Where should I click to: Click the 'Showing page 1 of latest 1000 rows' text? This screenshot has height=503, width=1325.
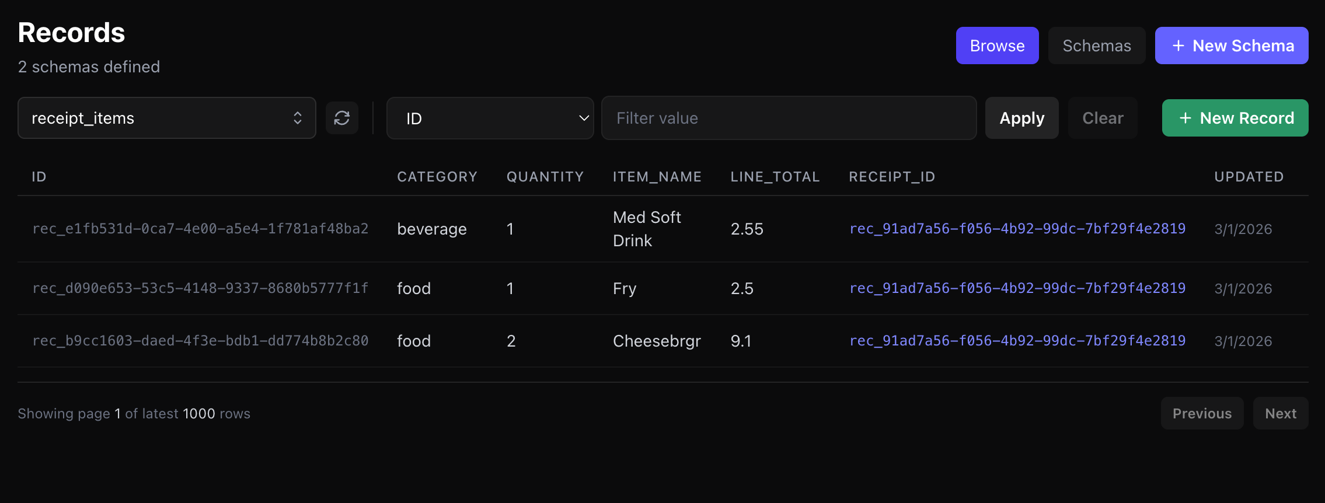[134, 413]
